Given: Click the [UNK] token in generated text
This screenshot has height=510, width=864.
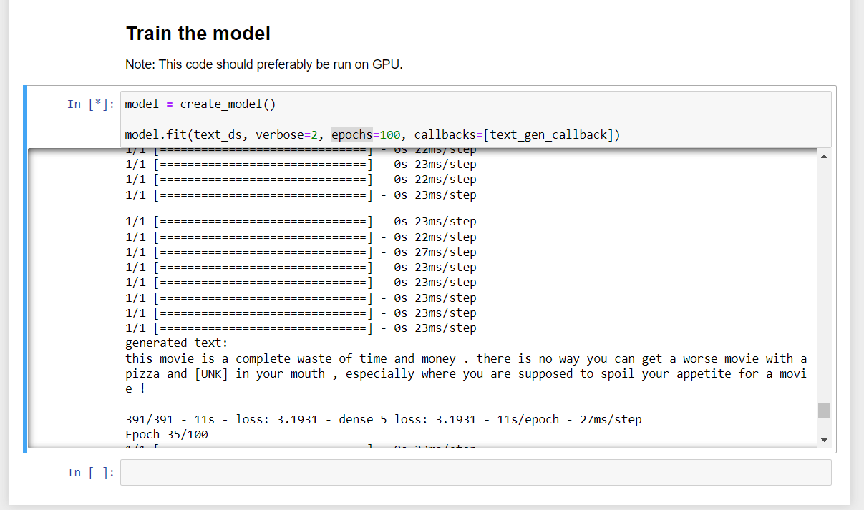Looking at the screenshot, I should pyautogui.click(x=211, y=374).
